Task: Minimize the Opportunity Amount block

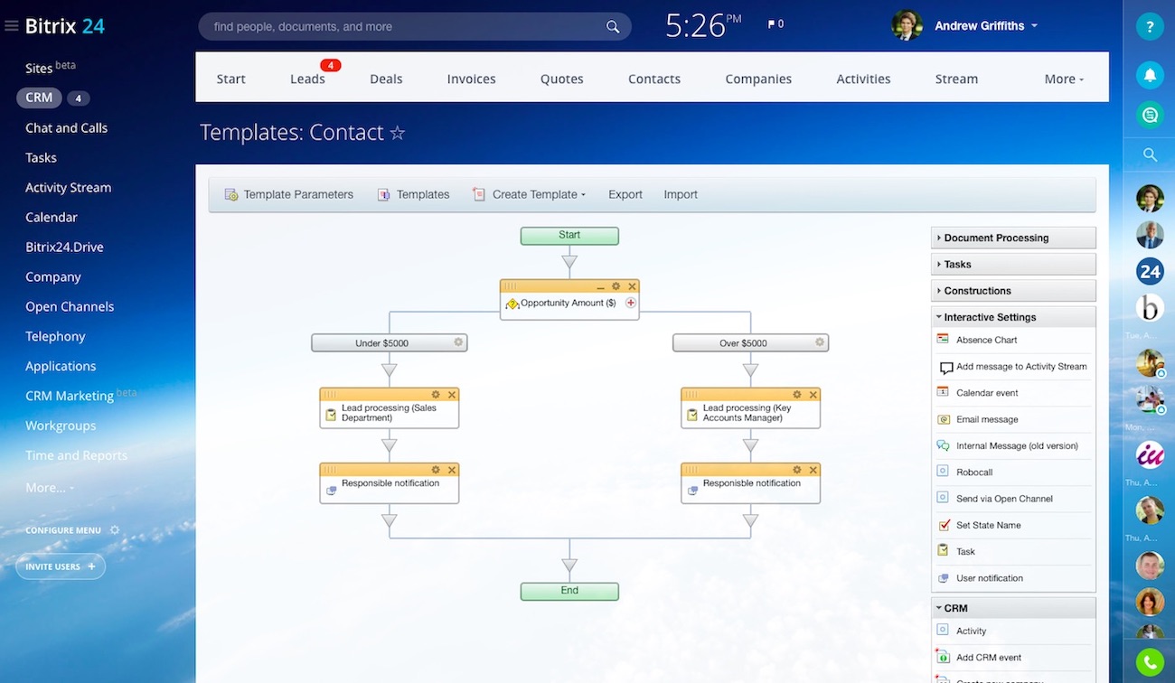Action: [601, 288]
